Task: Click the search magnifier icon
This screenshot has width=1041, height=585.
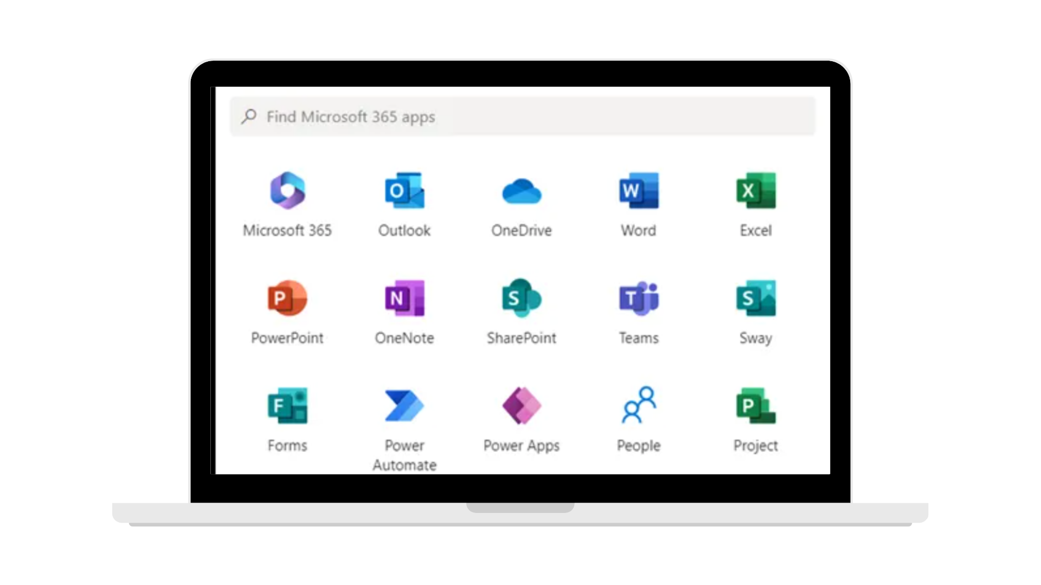Action: point(249,116)
